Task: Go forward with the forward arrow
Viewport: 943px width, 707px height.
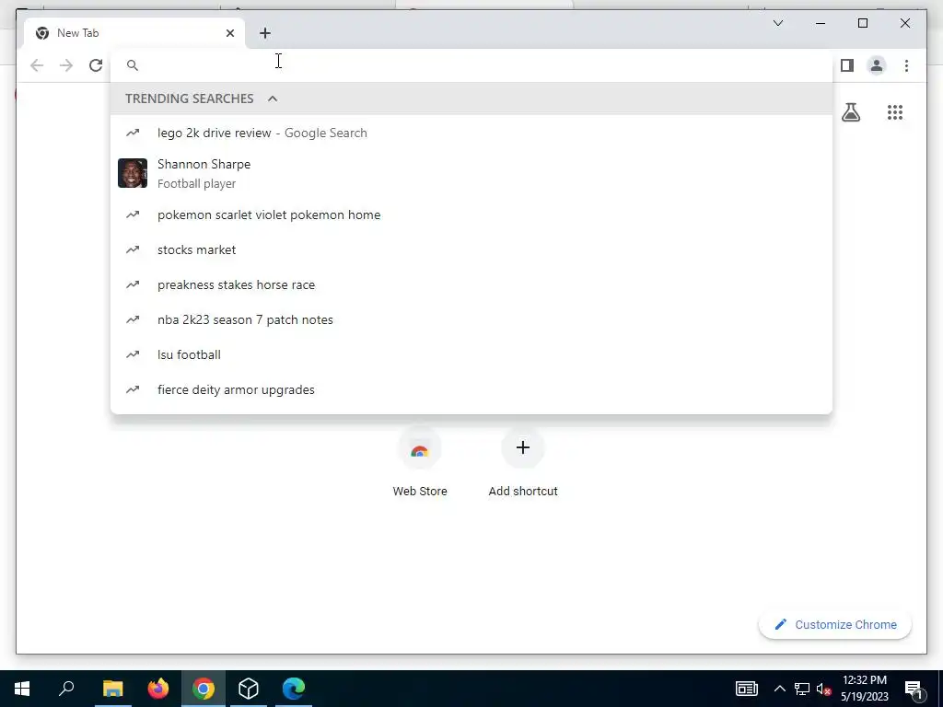Action: pos(66,65)
